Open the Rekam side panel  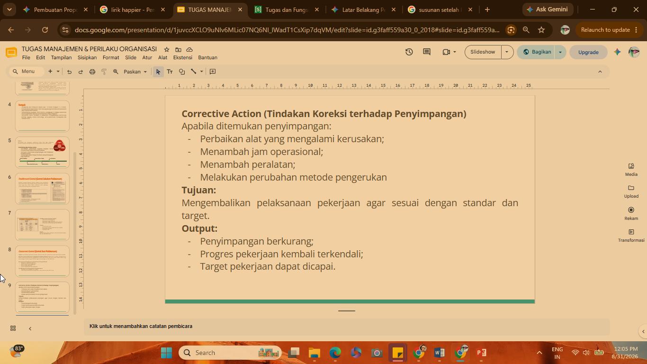coord(631,213)
